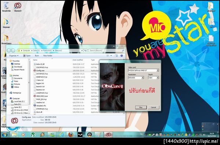Click the Obscure2 breadcrumb segment
The height and width of the screenshot is (145, 220).
[58, 50]
